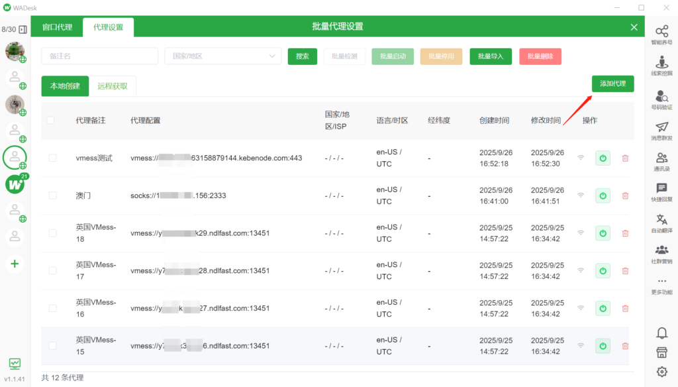Tick the select-all checkbox in table header
This screenshot has height=387, width=678.
[50, 121]
